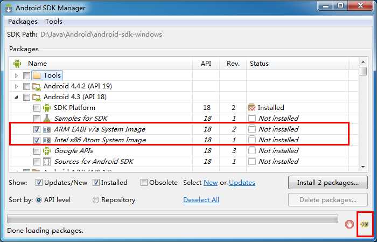Click the Not installed status icon for Google APIs
Viewport: 377px width, 242px height.
[252, 151]
